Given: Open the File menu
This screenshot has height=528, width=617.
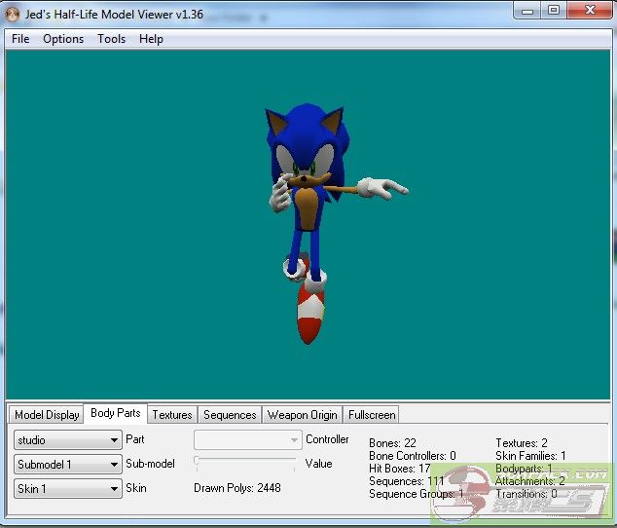Looking at the screenshot, I should point(20,39).
